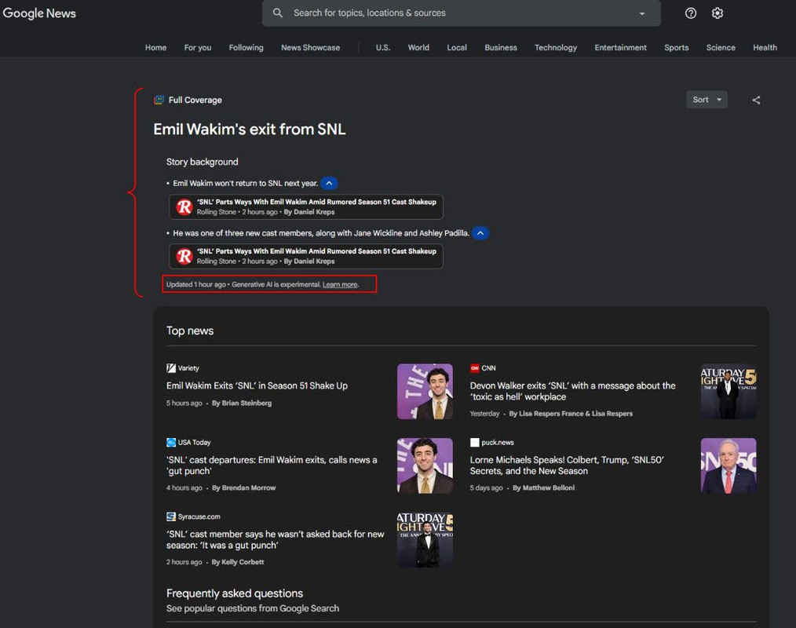Click Rolling Stone logo in first story card
796x628 pixels.
click(x=184, y=206)
